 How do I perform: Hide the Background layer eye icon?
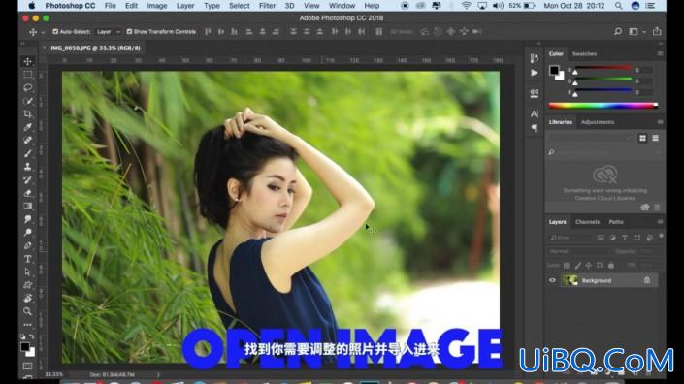[552, 280]
